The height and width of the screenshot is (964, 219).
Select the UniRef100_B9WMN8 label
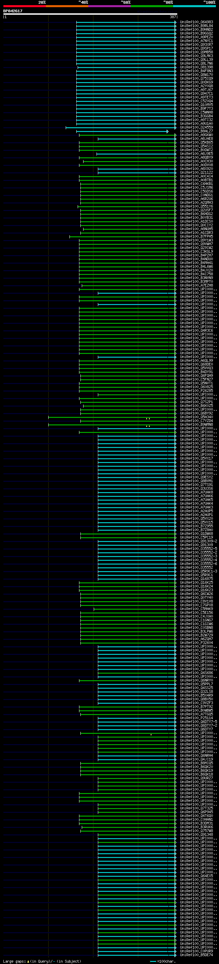tap(196, 425)
